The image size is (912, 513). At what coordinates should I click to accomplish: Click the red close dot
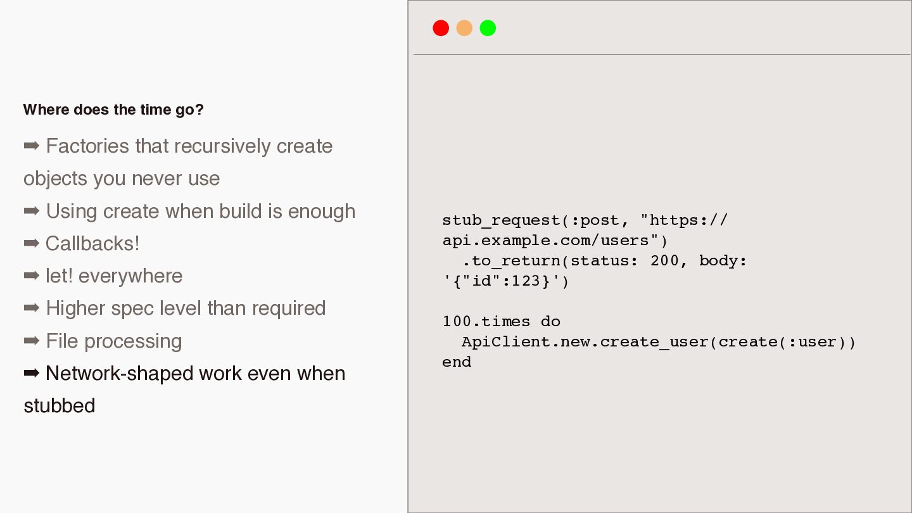pos(441,28)
